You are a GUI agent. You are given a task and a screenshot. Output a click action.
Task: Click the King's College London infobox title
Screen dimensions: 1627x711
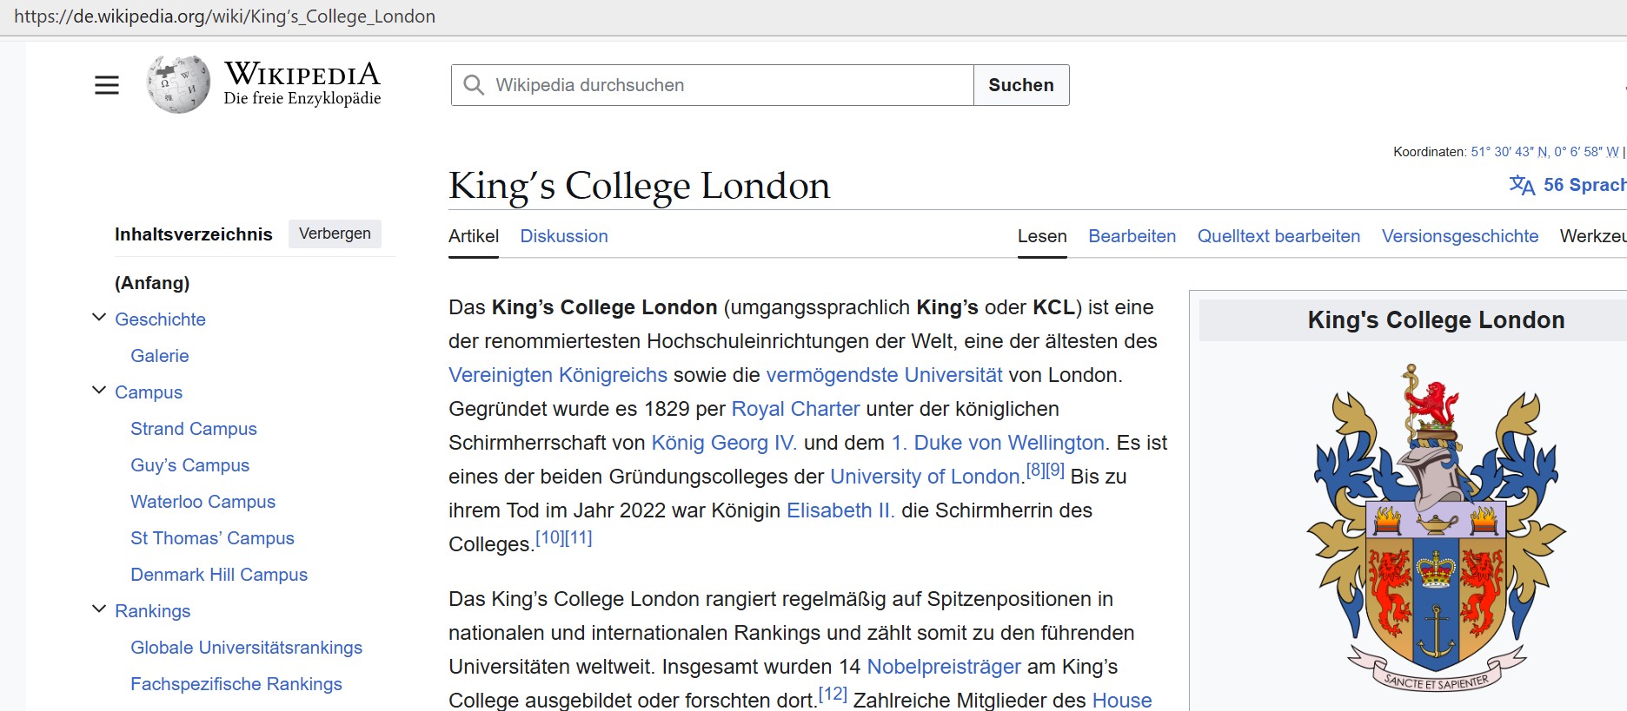(1436, 319)
